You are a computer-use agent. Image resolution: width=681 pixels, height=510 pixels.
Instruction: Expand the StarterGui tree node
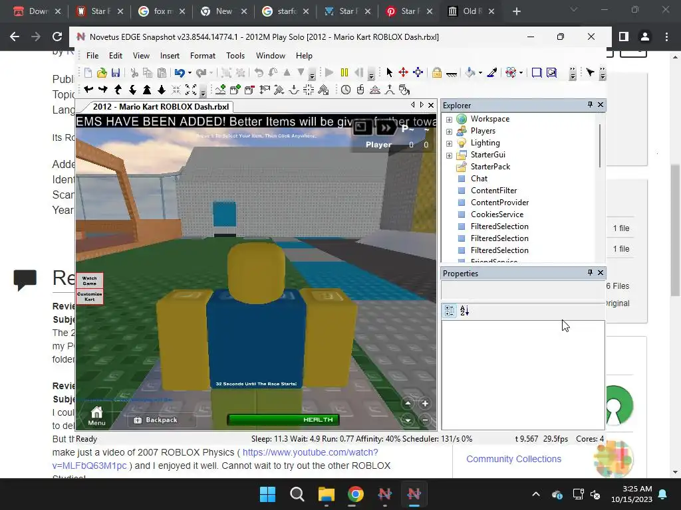pyautogui.click(x=449, y=155)
